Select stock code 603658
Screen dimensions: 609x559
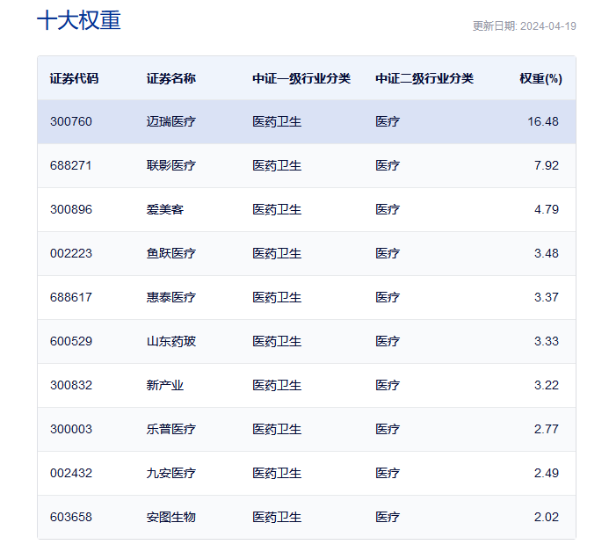click(71, 517)
